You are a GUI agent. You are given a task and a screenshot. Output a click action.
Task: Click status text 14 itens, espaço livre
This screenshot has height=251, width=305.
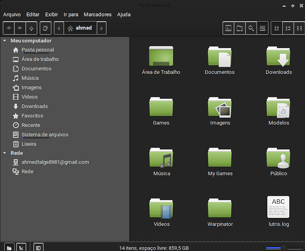(x=154, y=248)
